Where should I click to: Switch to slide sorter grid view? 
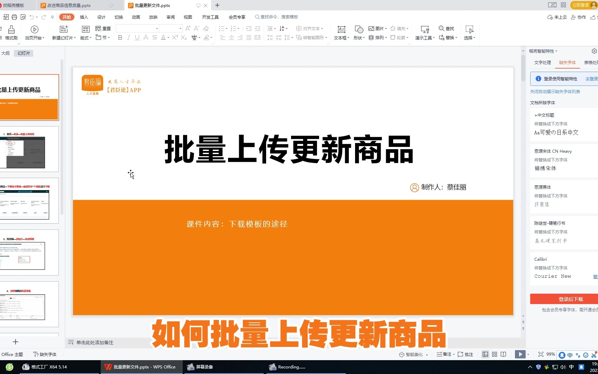coord(495,354)
